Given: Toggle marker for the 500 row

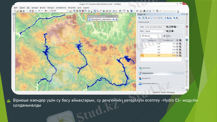Looking at the screenshot, I should pos(177,56).
